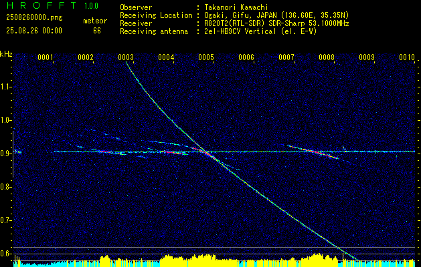Click the version number 1.0.0
The width and height of the screenshot is (421, 267).
pyautogui.click(x=91, y=5)
